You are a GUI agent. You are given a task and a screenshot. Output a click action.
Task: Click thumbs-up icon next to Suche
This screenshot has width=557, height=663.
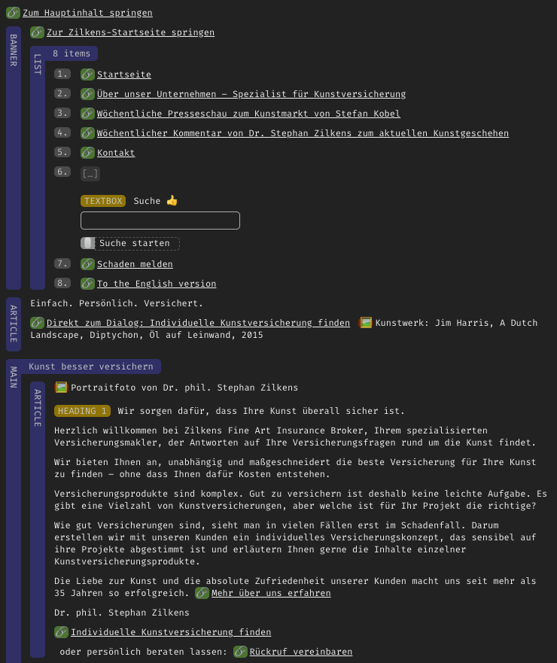(172, 201)
